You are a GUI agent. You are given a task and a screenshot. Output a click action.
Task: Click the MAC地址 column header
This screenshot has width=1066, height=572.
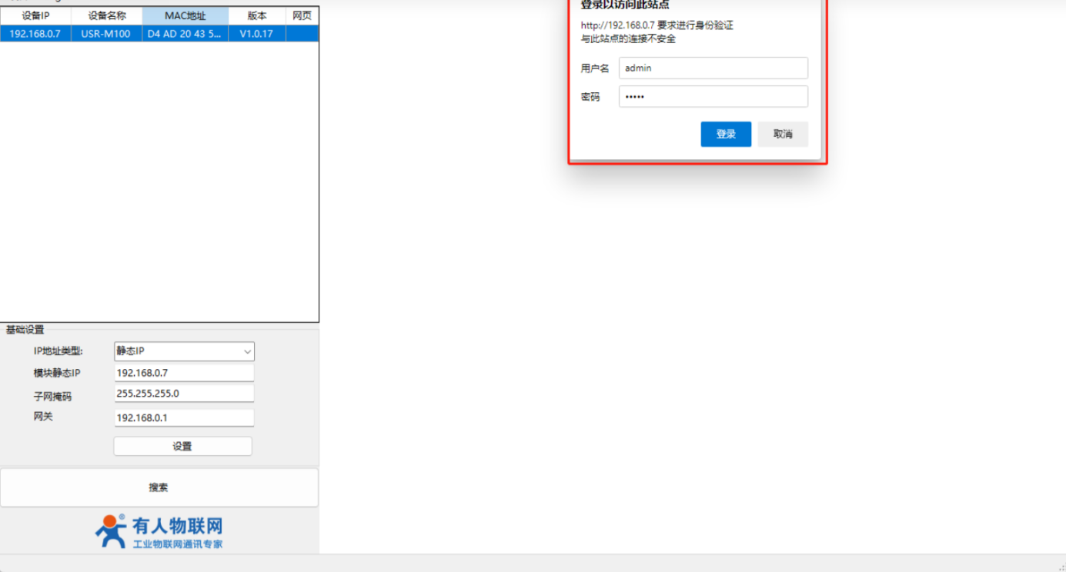click(x=185, y=15)
